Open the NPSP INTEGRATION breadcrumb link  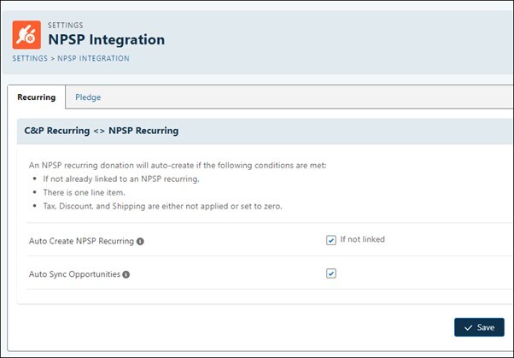[93, 58]
